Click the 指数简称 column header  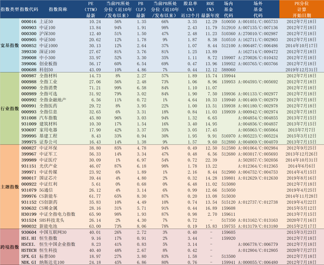(58, 9)
